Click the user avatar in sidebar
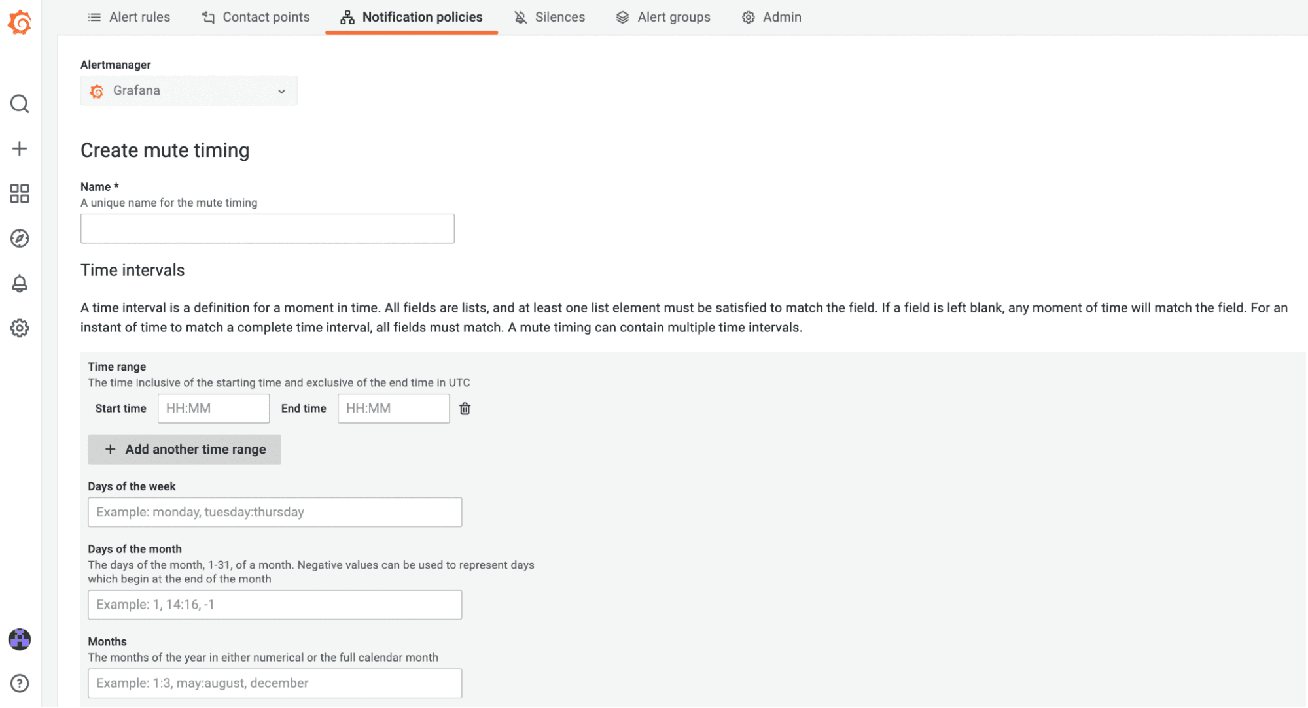This screenshot has height=708, width=1308. (x=20, y=639)
